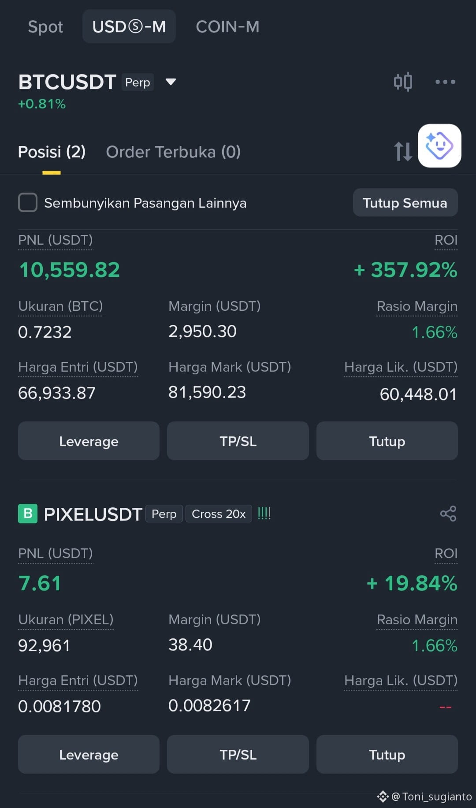Tap the green ADL bars indicator

[264, 513]
